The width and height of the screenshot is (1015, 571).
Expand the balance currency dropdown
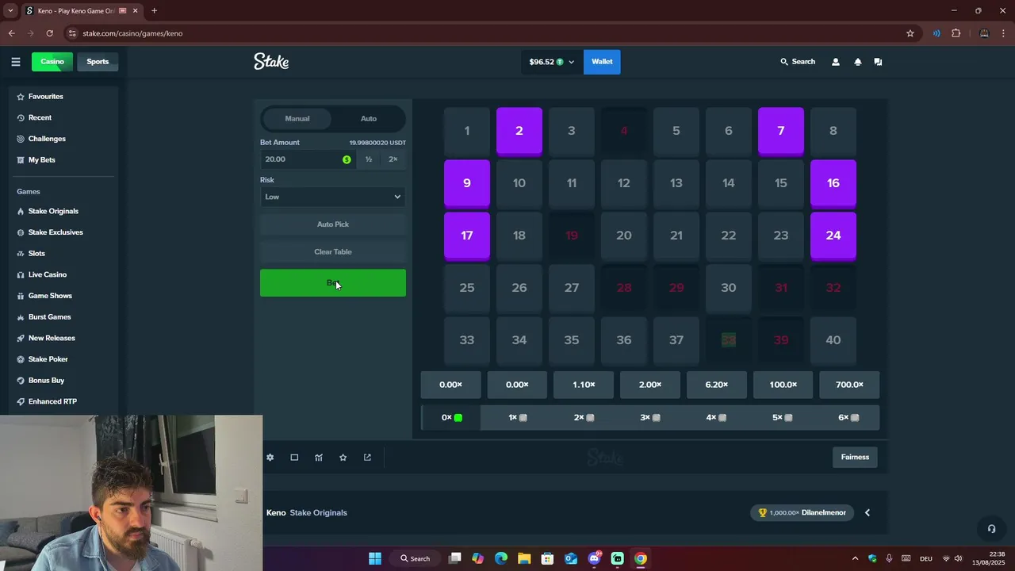point(550,62)
